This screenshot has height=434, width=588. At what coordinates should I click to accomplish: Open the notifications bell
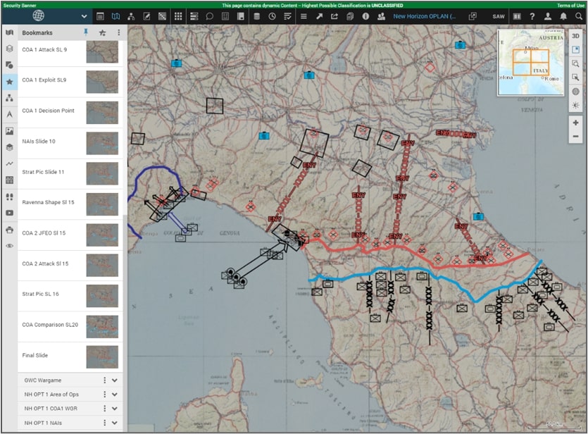[x=563, y=15]
